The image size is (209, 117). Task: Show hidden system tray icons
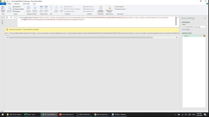pyautogui.click(x=175, y=114)
